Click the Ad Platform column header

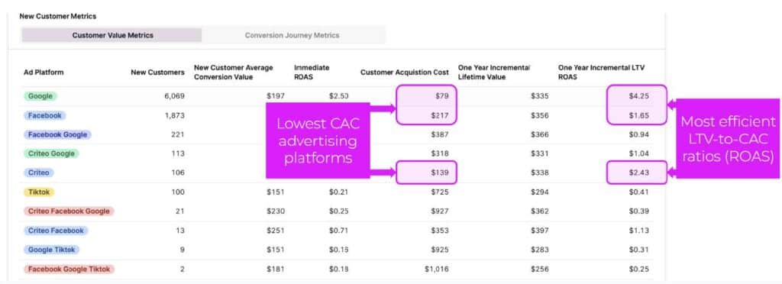(x=44, y=73)
